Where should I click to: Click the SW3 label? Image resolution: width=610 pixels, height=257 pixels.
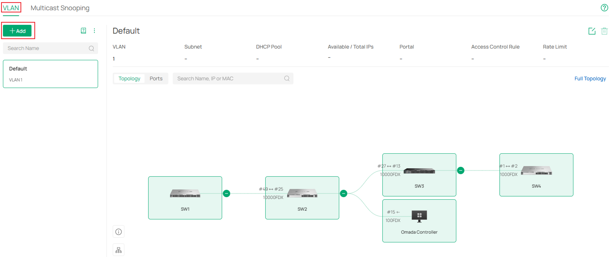click(x=419, y=186)
